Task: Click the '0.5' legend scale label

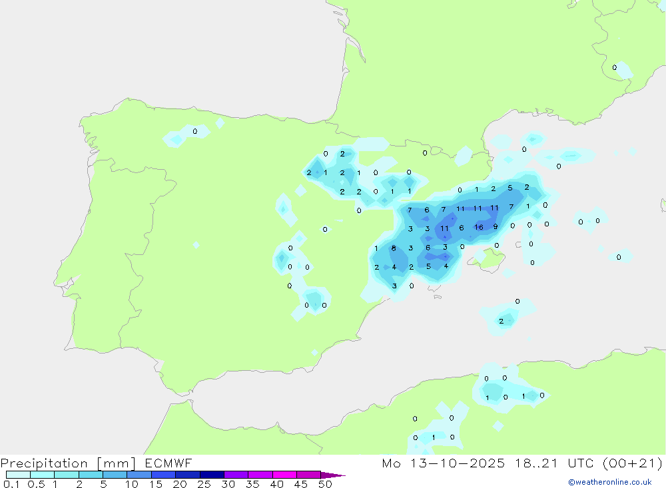Action: click(36, 484)
